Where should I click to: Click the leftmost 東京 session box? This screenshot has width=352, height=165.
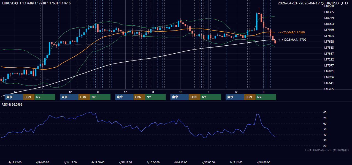14,97
